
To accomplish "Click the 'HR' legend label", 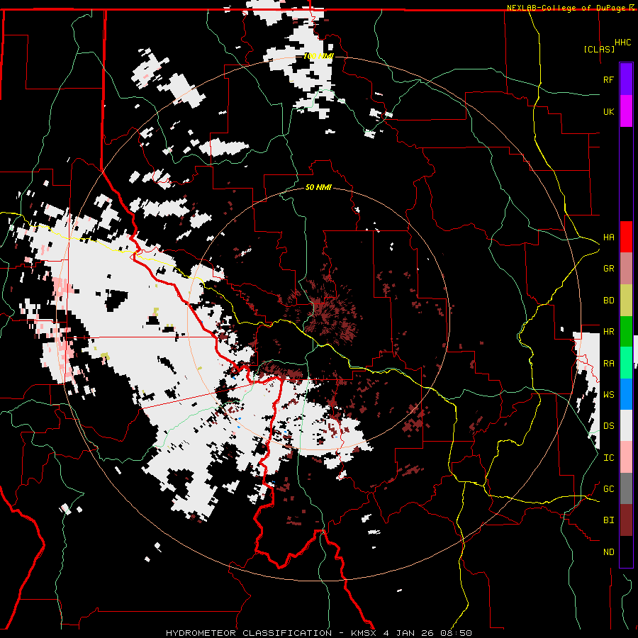I will click(x=608, y=332).
